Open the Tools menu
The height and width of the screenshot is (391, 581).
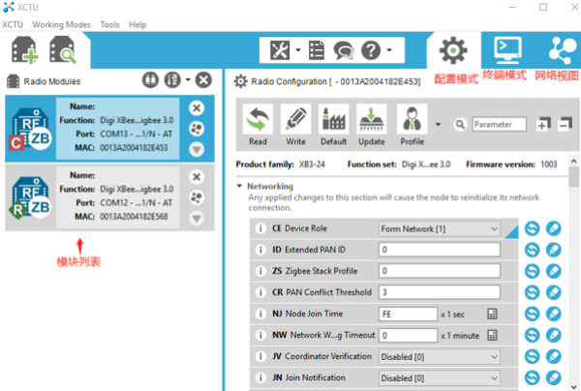(x=109, y=25)
